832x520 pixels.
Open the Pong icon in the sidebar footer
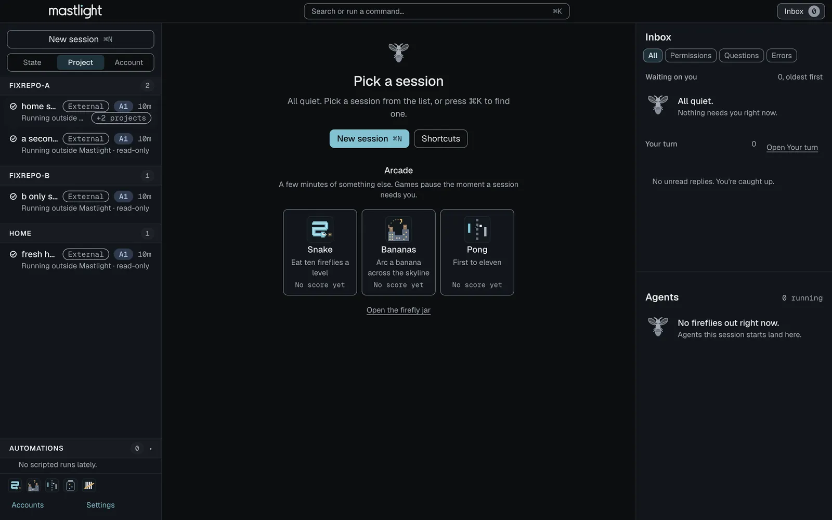pyautogui.click(x=52, y=485)
